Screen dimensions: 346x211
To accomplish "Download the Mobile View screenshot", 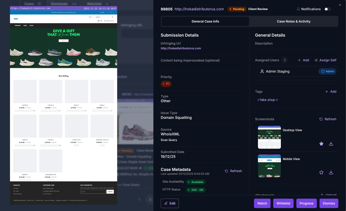I will tap(331, 172).
